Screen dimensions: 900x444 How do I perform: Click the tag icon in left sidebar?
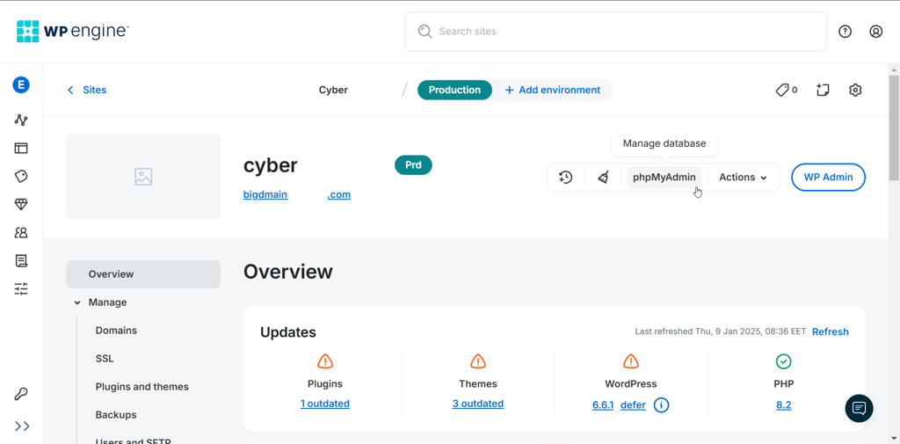(x=21, y=177)
